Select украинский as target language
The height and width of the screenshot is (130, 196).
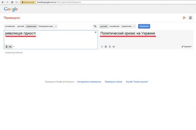click(x=127, y=26)
